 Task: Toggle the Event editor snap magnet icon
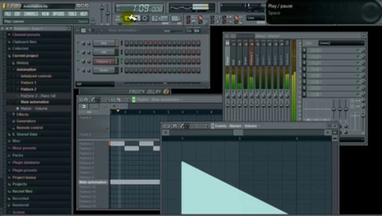174,126
